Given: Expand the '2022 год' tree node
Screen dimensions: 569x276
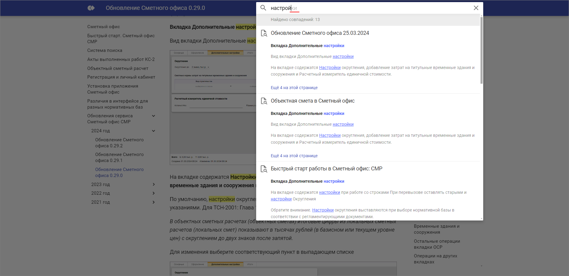Looking at the screenshot, I should pos(154,193).
